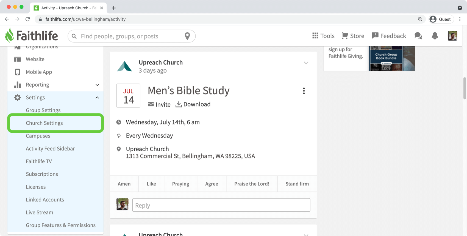The width and height of the screenshot is (467, 236).
Task: Click the Invite envelope icon
Action: [151, 104]
